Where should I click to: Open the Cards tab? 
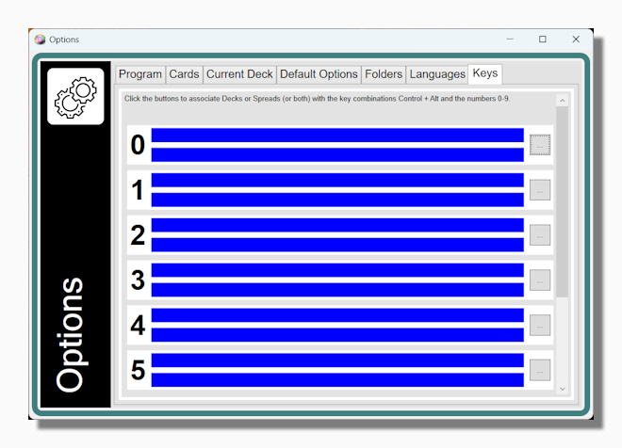coord(184,74)
